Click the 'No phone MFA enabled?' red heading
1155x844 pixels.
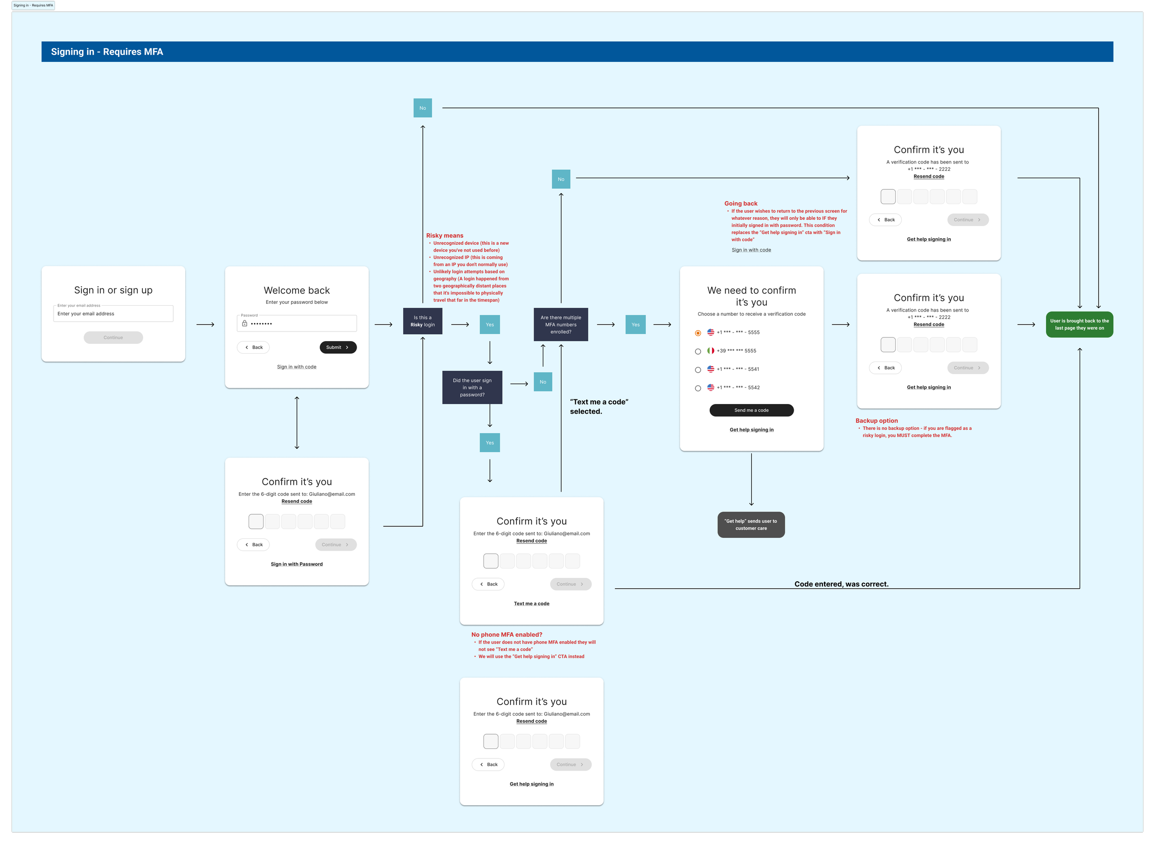coord(506,634)
